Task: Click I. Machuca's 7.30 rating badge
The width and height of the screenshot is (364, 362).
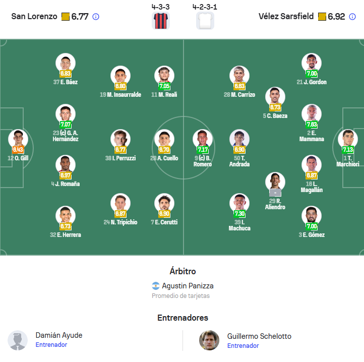Action: pos(239,214)
